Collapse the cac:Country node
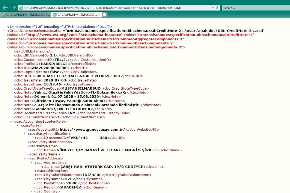The height and width of the screenshot is (193, 290). coord(31,191)
